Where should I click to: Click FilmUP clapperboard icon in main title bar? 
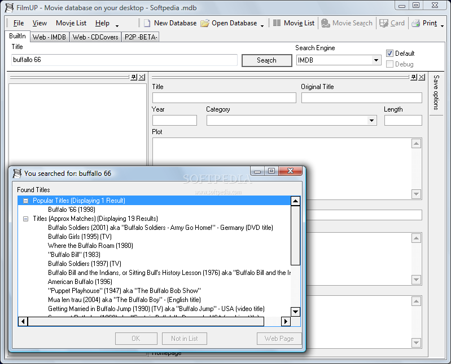(x=9, y=8)
